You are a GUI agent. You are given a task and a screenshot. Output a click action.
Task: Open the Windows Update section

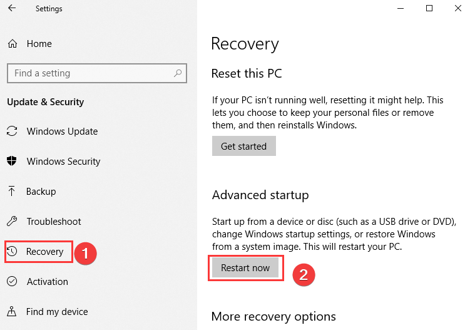(62, 131)
